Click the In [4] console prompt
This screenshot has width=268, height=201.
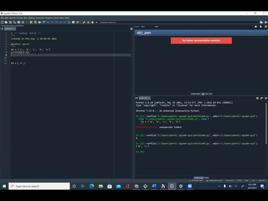[x=140, y=152]
